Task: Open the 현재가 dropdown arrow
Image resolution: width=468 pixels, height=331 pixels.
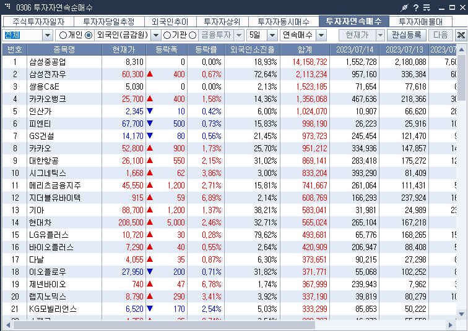Action: 380,35
